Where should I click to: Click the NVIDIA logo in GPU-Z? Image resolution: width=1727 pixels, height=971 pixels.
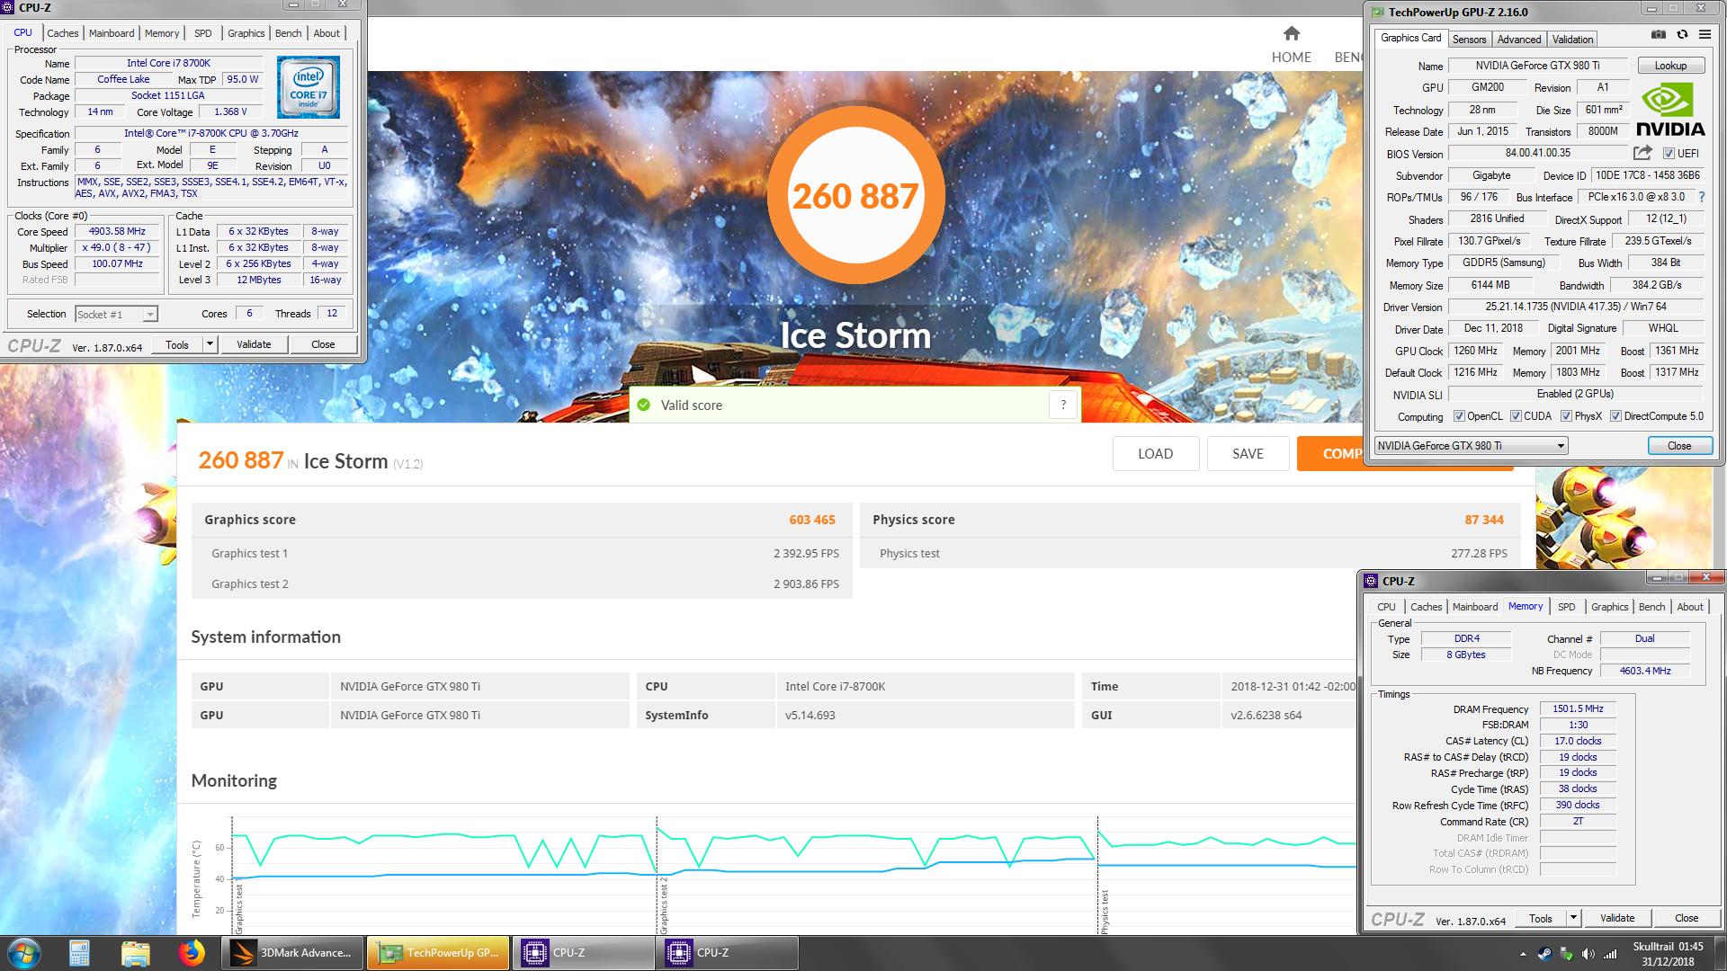coord(1670,110)
